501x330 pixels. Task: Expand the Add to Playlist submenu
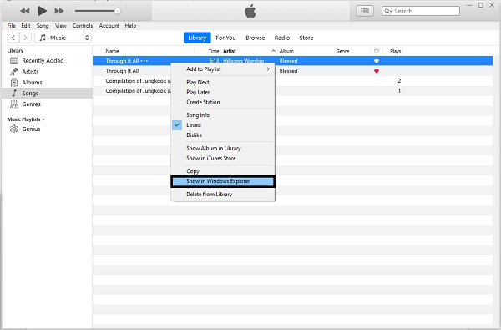(223, 69)
